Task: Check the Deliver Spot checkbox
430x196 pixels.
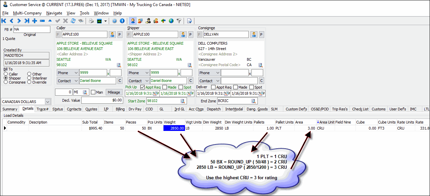Action: [251, 87]
